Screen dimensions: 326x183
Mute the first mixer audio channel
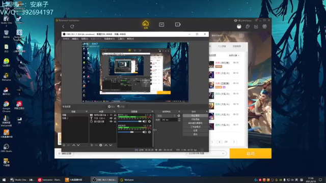(145, 121)
